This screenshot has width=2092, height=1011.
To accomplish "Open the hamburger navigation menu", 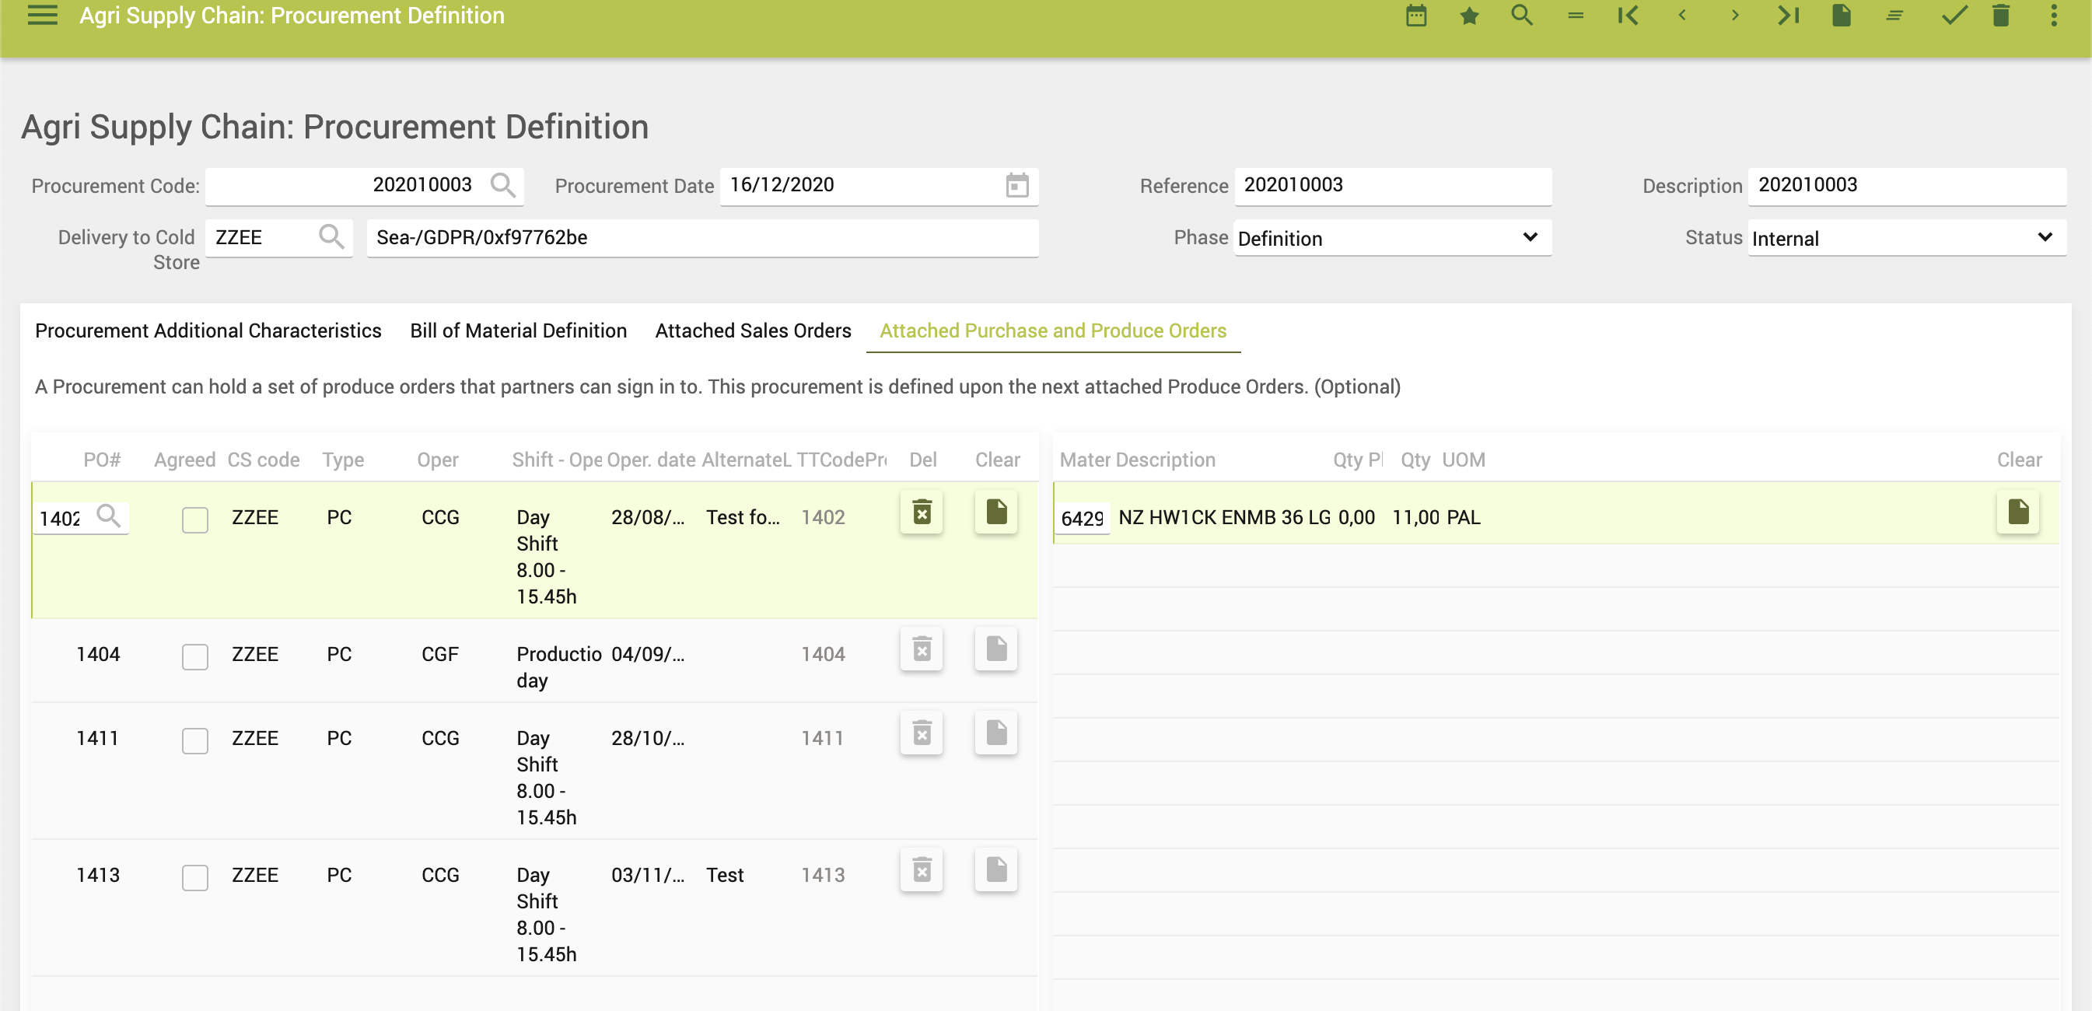I will [42, 16].
